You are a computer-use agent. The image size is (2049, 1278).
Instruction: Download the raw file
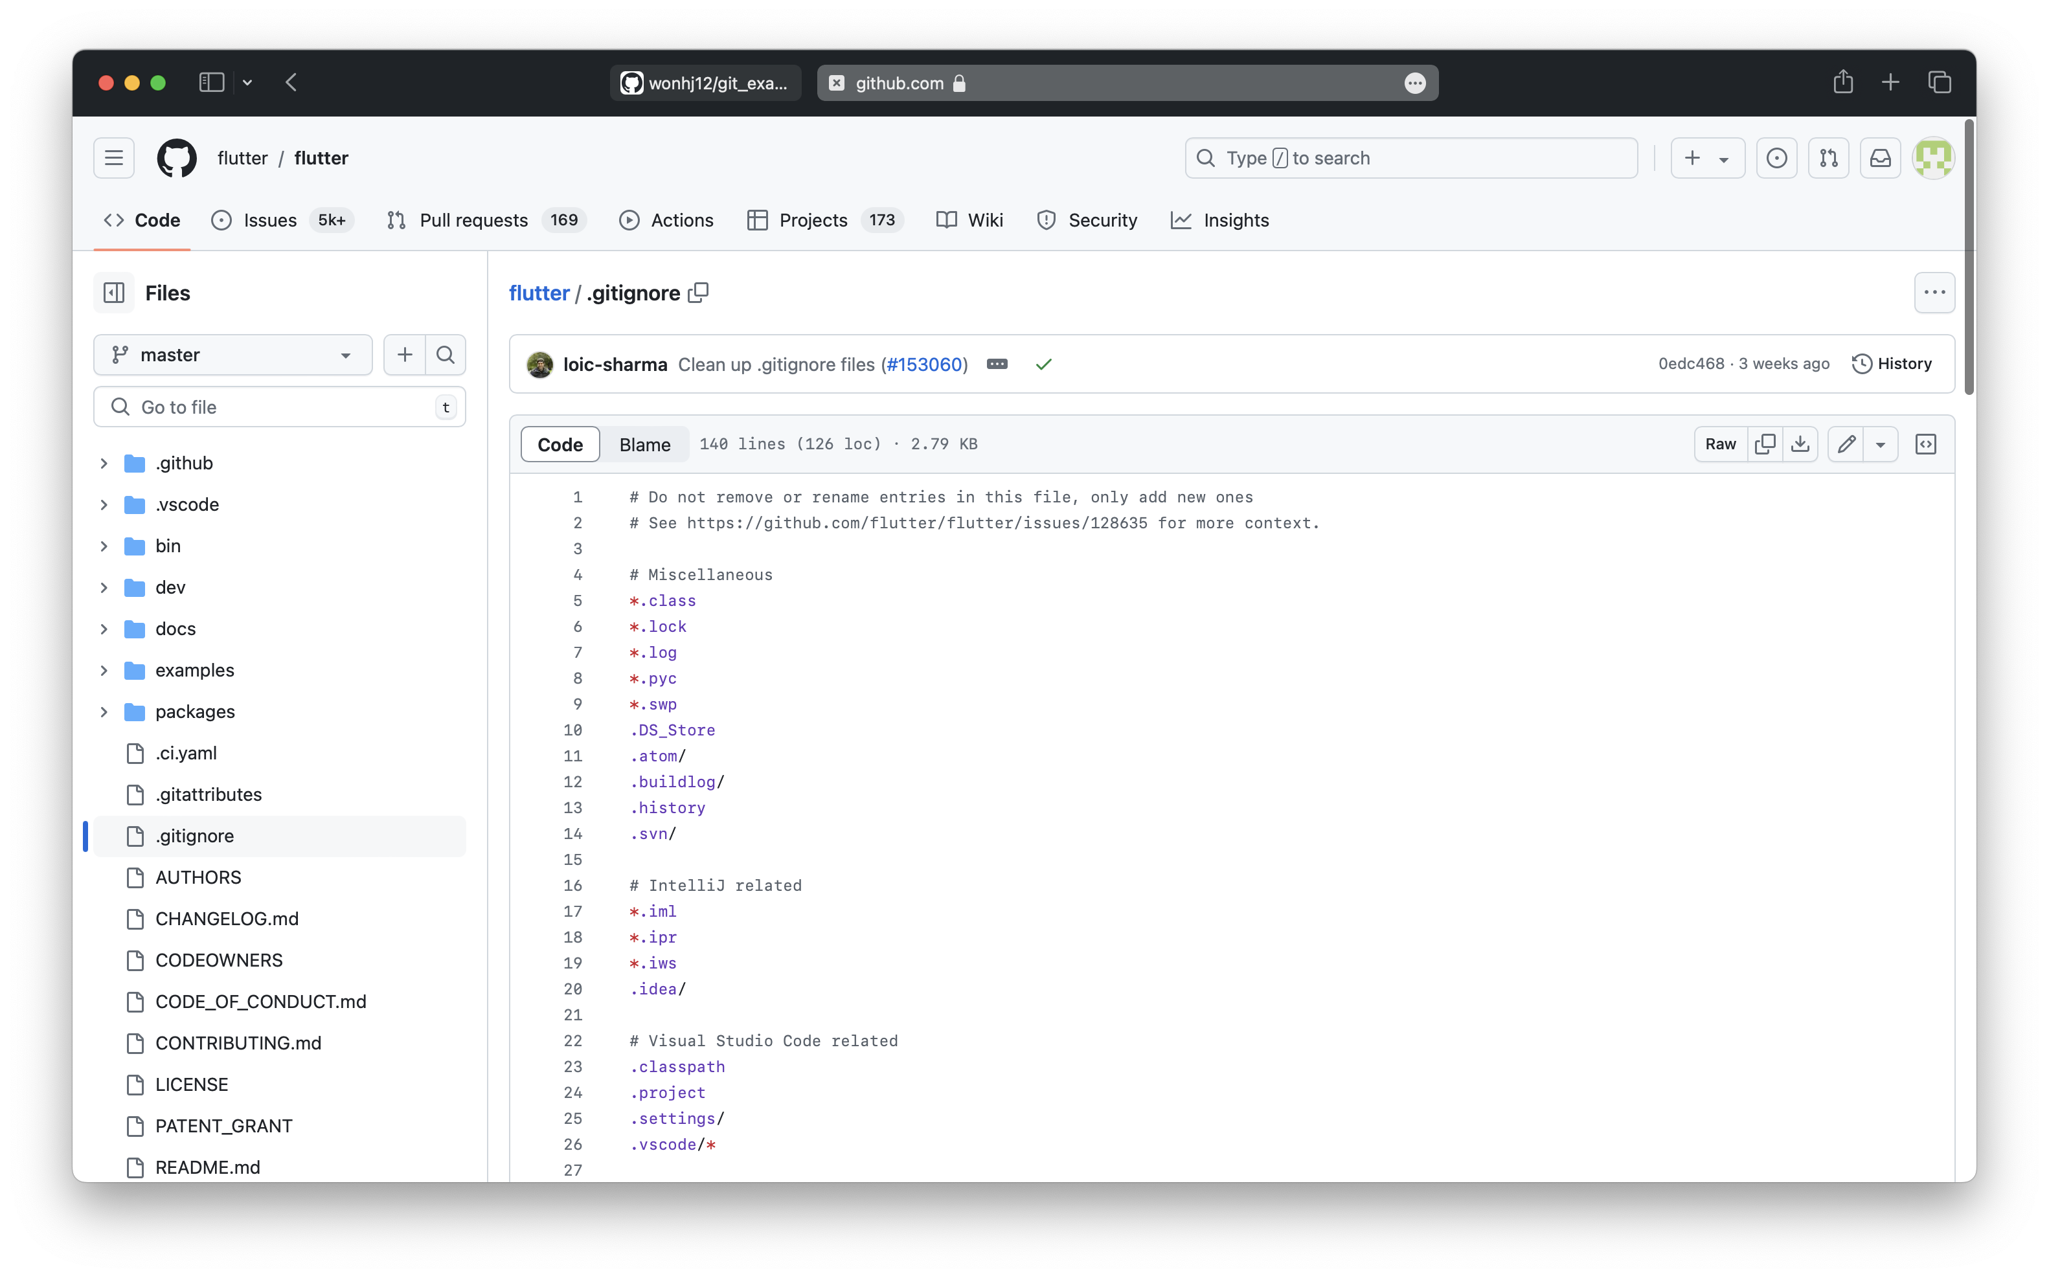[x=1800, y=443]
